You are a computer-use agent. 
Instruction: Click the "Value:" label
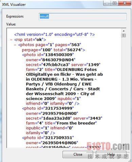(11, 24)
